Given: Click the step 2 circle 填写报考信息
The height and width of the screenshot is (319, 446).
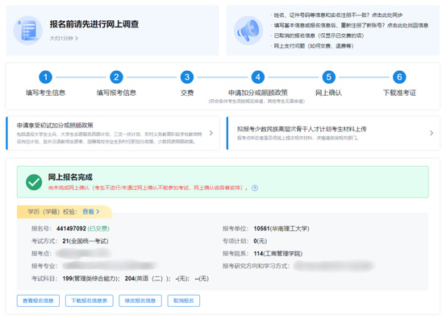Looking at the screenshot, I should pos(116,77).
